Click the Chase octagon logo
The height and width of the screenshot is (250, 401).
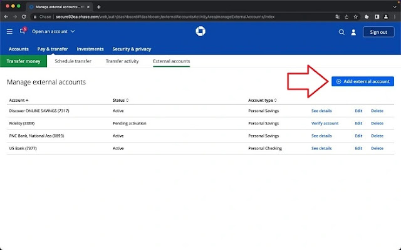[200, 31]
